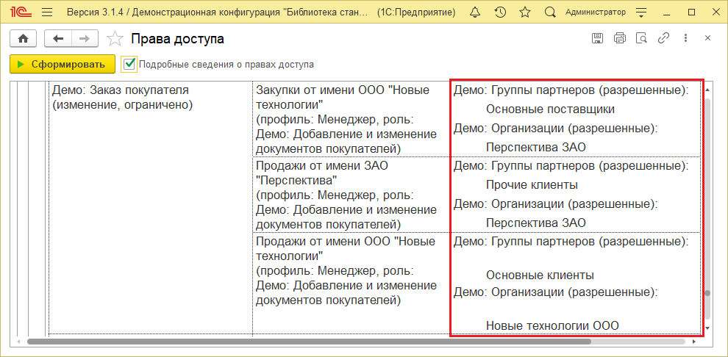
Task: Click the Администратор user name
Action: (x=596, y=12)
